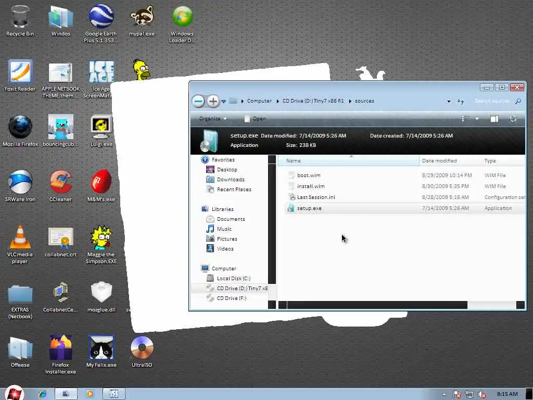The image size is (533, 400).
Task: Go back in Explorer window
Action: (198, 101)
